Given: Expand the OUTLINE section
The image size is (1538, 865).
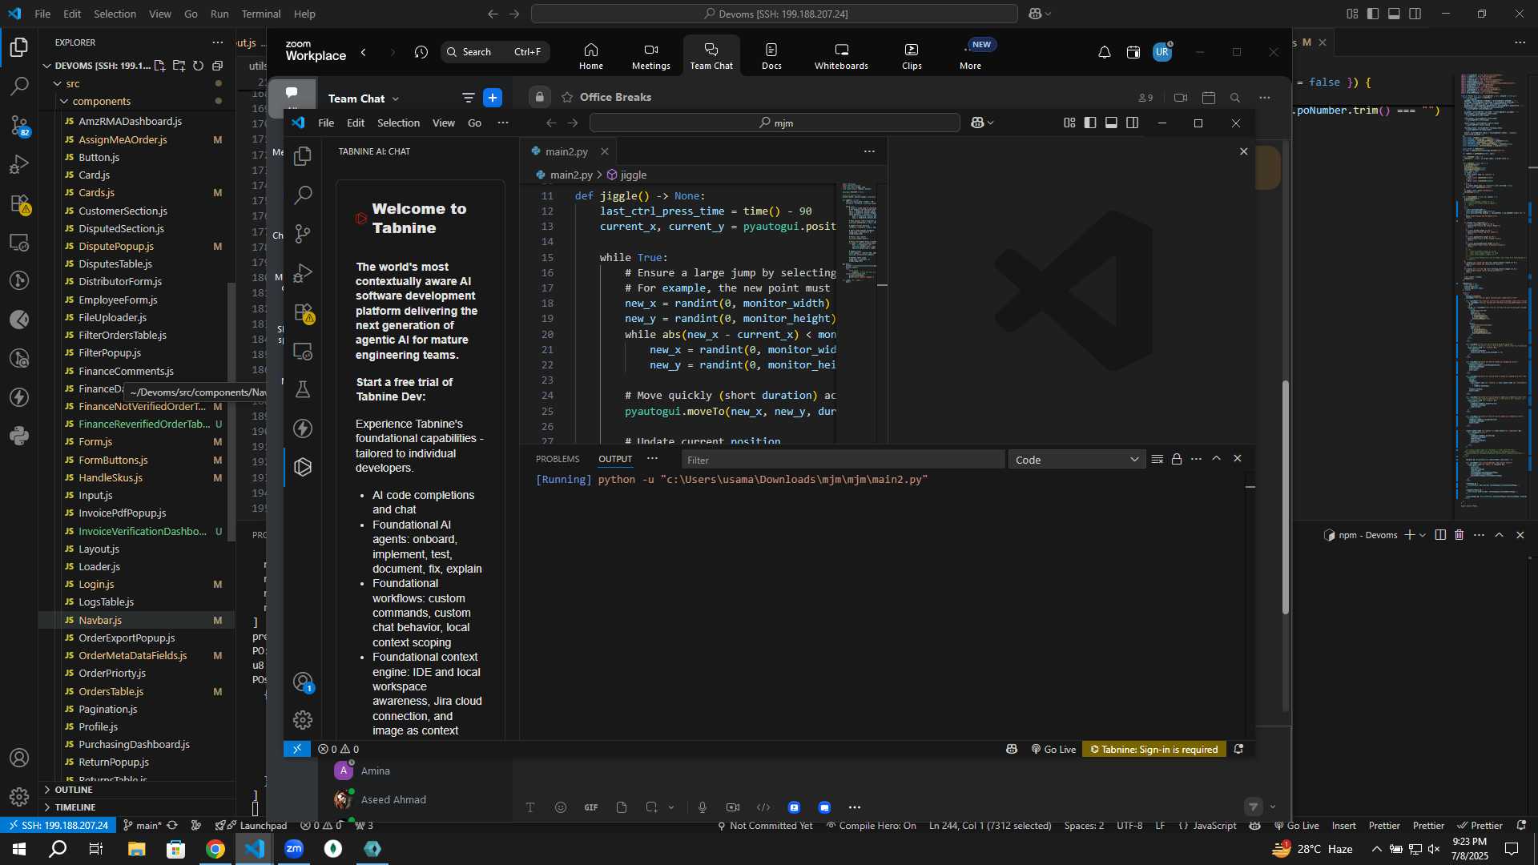Looking at the screenshot, I should [x=74, y=790].
